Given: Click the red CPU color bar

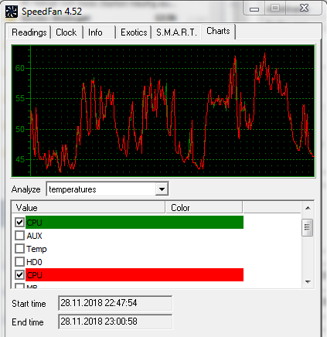Looking at the screenshot, I should [135, 275].
